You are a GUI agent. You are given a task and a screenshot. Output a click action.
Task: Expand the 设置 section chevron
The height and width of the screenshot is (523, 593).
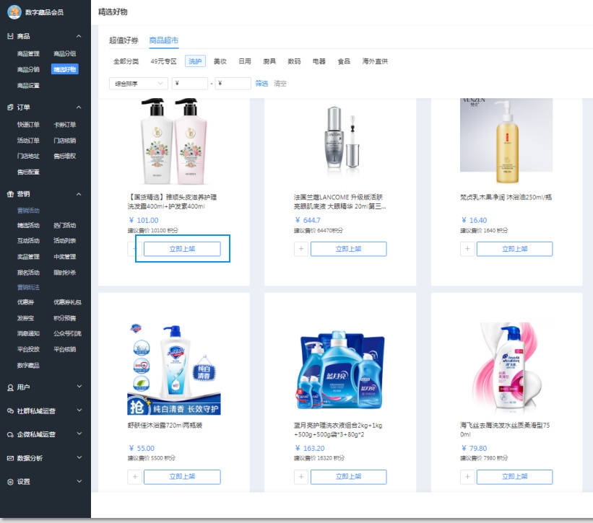79,481
